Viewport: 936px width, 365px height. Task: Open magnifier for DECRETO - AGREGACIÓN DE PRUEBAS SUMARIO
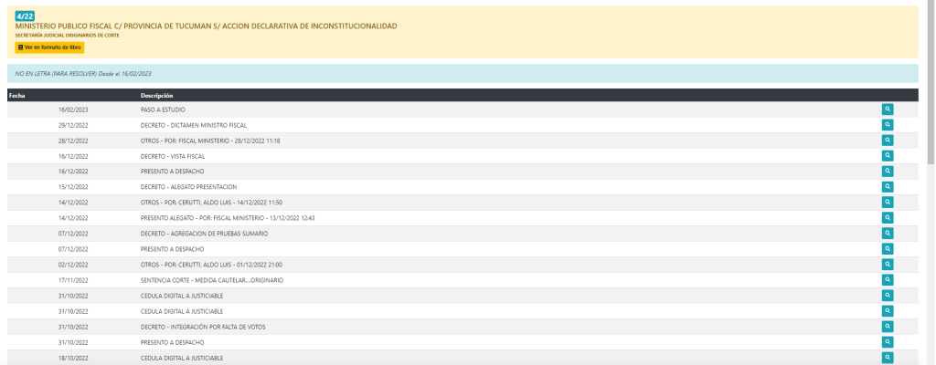888,234
